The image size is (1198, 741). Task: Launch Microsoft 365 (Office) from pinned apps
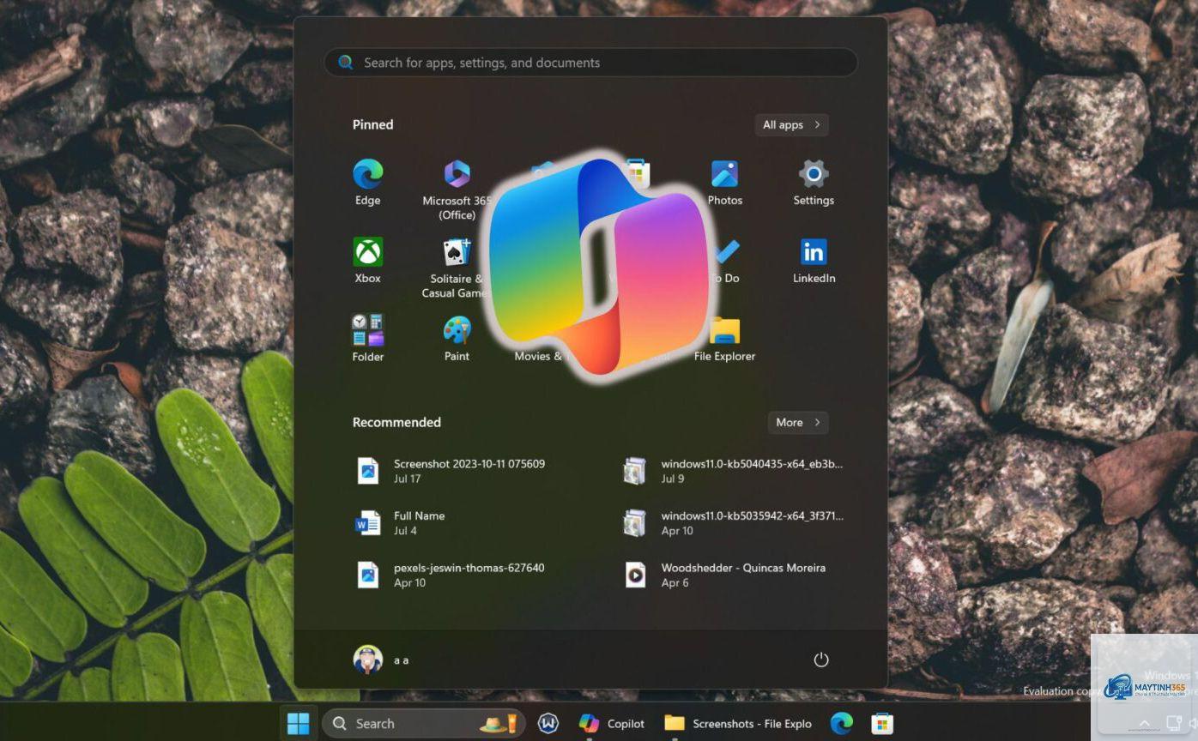(457, 189)
